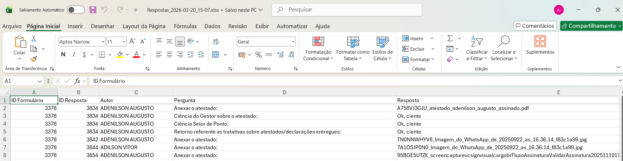The height and width of the screenshot is (161, 623).
Task: Click the Cut scissors icon
Action: (34, 39)
